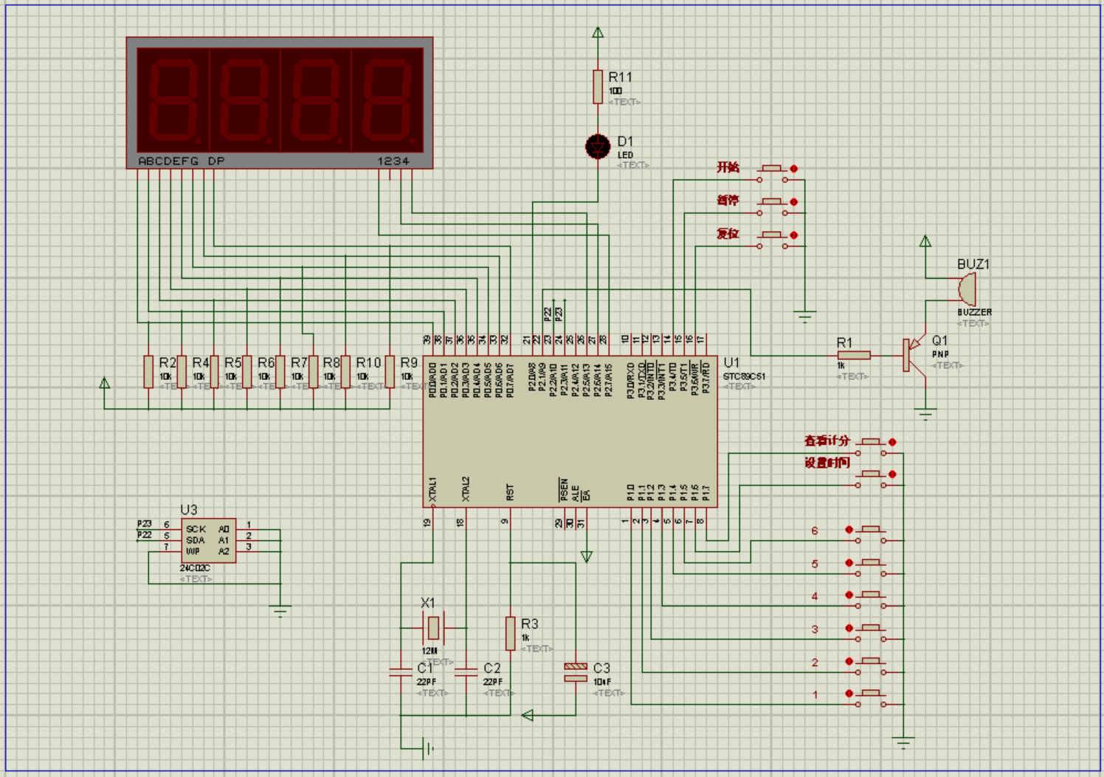Click push button number 3
The image size is (1104, 777).
pos(871,633)
